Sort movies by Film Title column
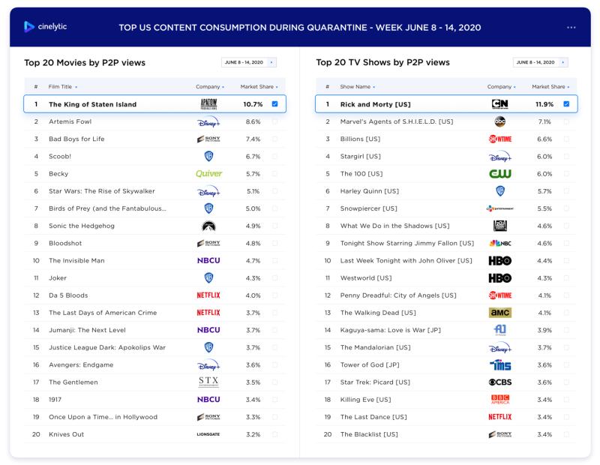Image resolution: width=600 pixels, height=465 pixels. 63,87
